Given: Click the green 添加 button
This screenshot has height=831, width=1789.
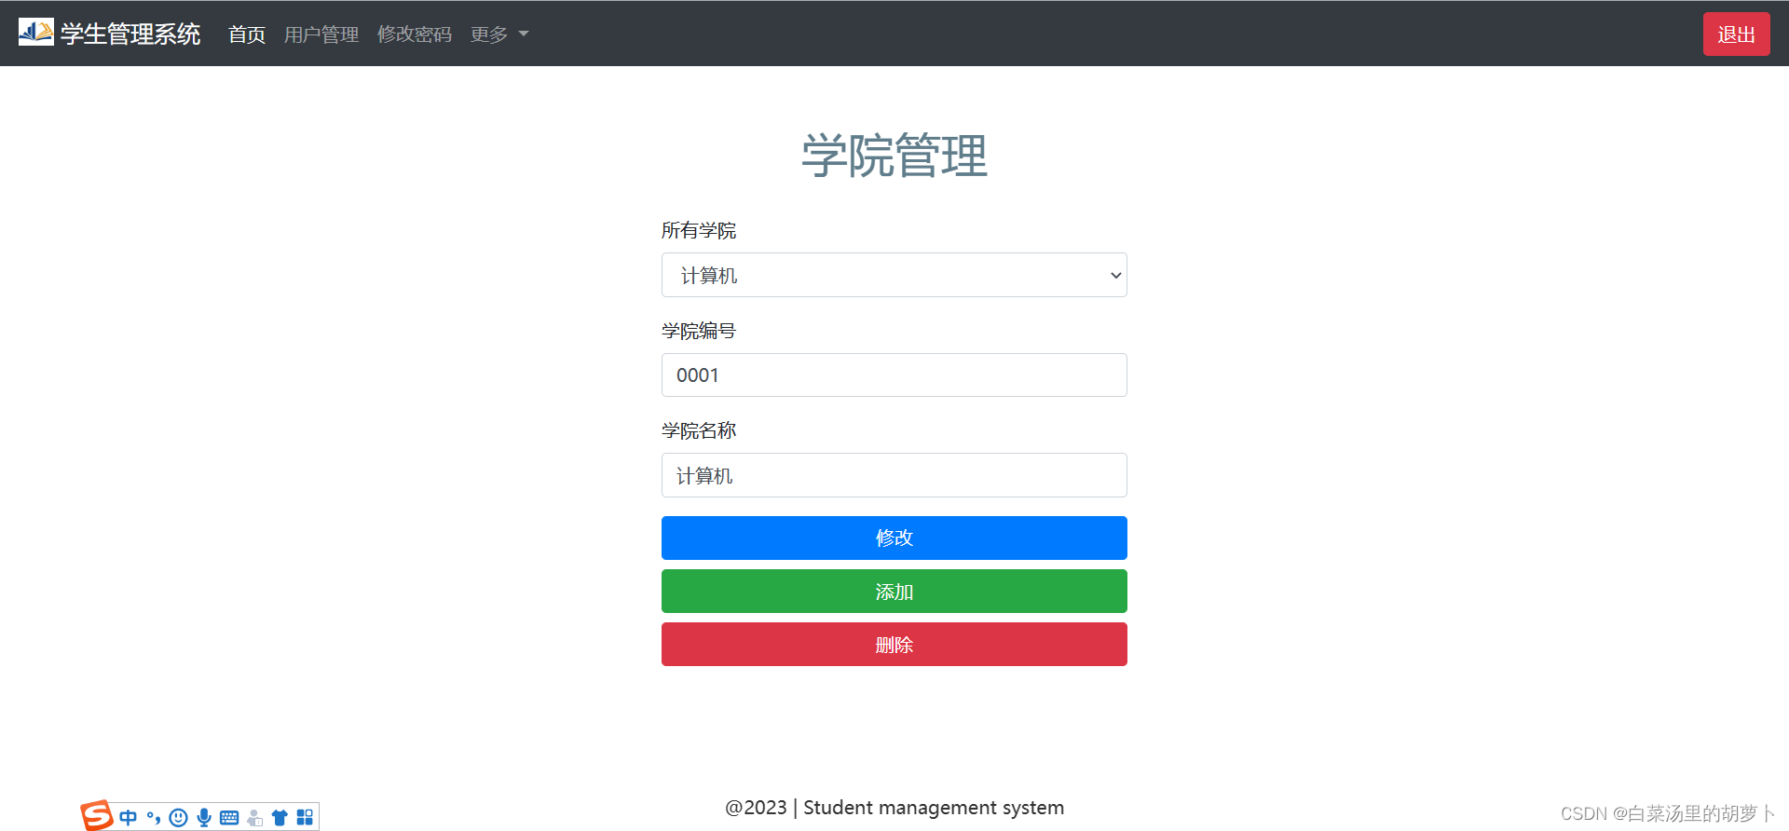Looking at the screenshot, I should click(894, 591).
